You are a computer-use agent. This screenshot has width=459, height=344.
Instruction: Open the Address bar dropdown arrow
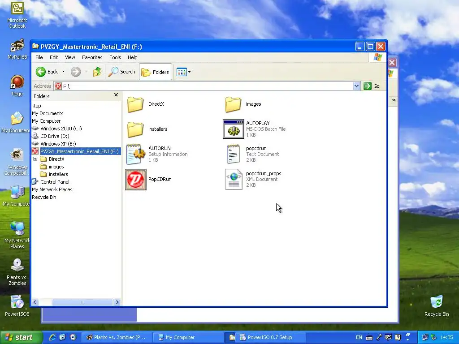click(x=356, y=86)
